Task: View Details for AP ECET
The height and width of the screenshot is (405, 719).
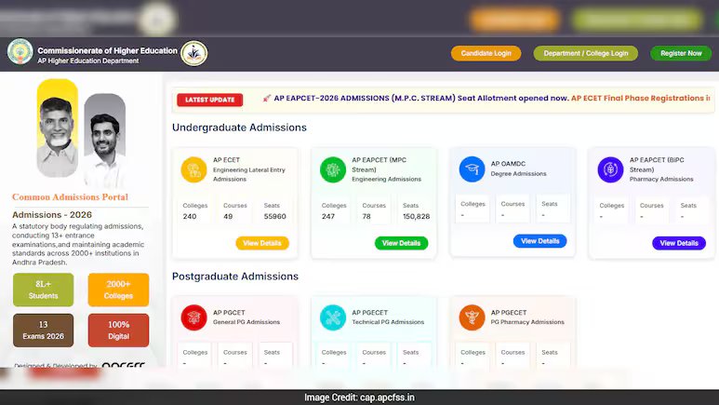Action: click(262, 243)
